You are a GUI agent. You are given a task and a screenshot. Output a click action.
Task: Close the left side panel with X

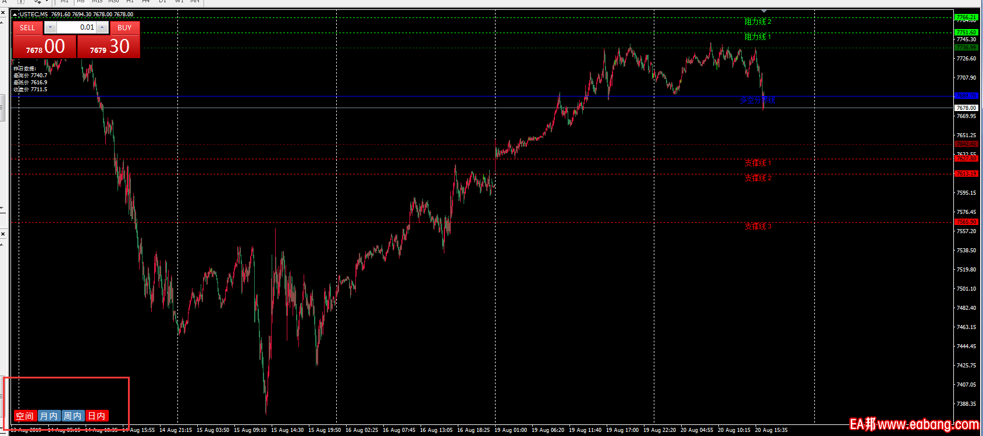click(x=3, y=12)
